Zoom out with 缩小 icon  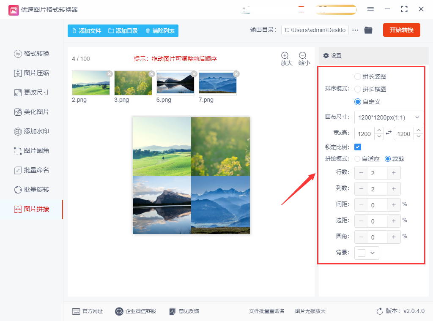click(x=304, y=59)
